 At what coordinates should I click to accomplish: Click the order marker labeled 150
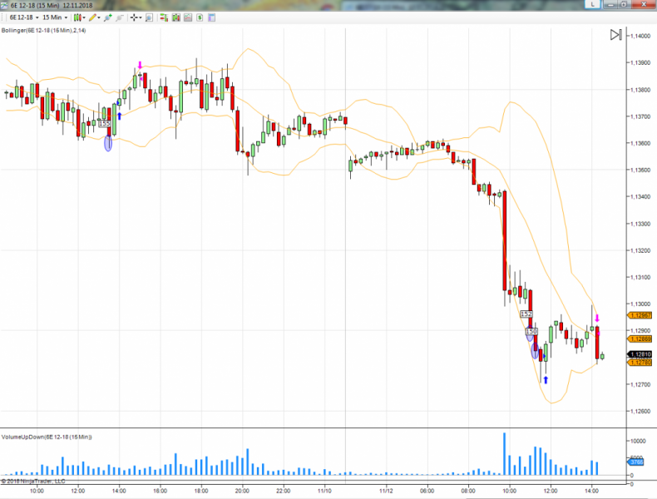531,331
